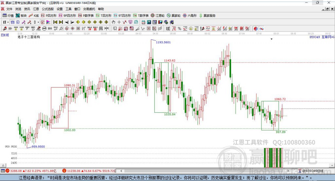Viewport: 335px width, 181px height.
Task: Select the circled target crosshair tool
Action: (x=67, y=29)
